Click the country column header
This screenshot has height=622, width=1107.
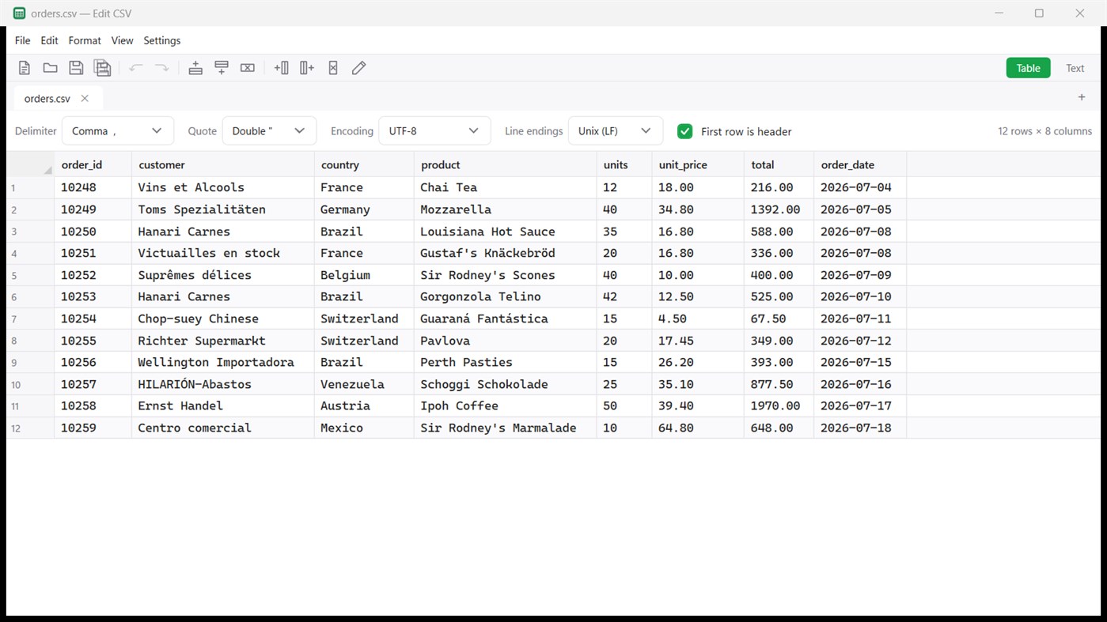pyautogui.click(x=364, y=164)
